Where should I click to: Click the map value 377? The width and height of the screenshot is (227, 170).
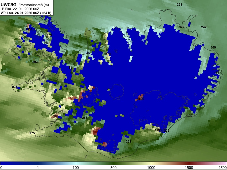(182, 27)
